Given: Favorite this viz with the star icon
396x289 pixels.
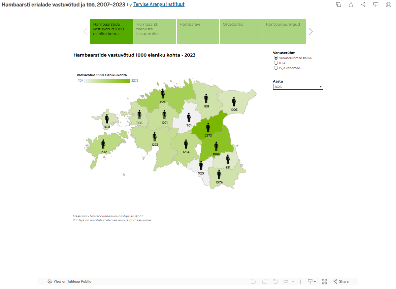Looking at the screenshot, I should (x=351, y=5).
